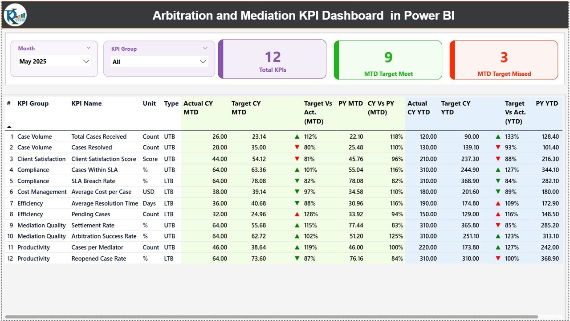Click the red up arrow beside Pending Cases 128%
Screen dimensions: 570x321
click(x=297, y=214)
